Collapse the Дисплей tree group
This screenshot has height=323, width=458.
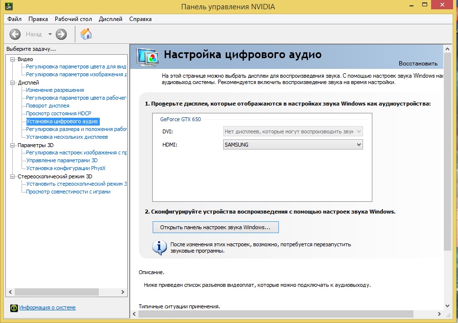pyautogui.click(x=13, y=83)
